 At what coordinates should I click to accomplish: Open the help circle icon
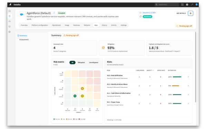click(x=187, y=4)
